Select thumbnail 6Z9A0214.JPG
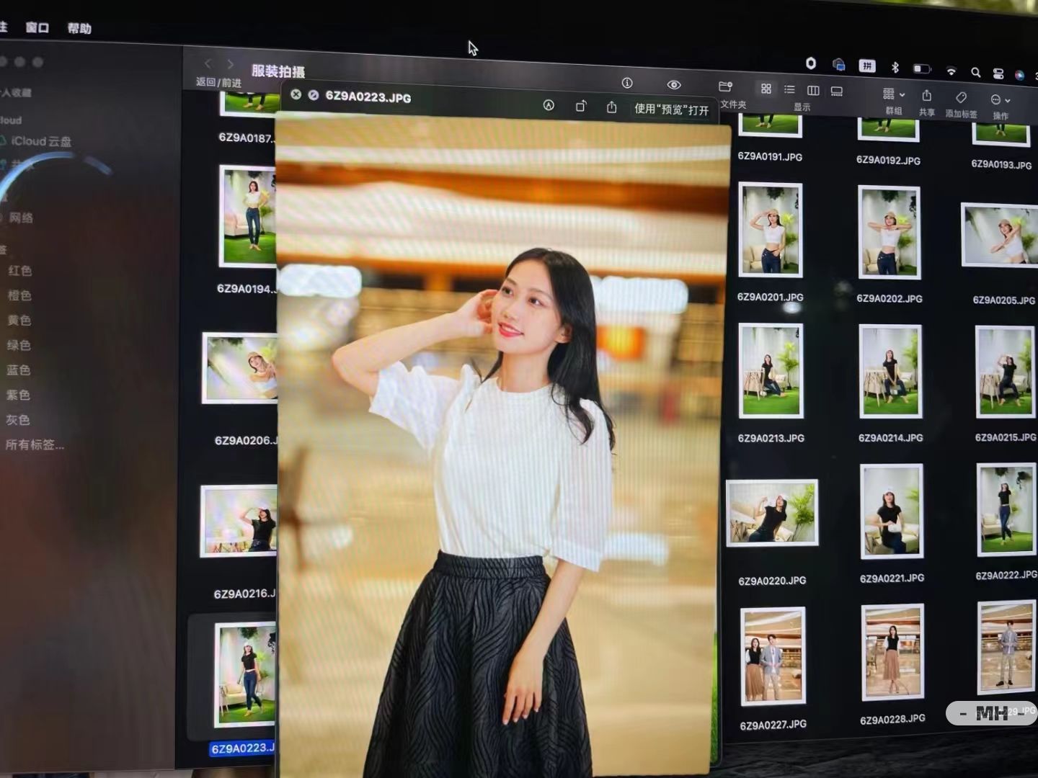Viewport: 1038px width, 778px height. tap(890, 371)
